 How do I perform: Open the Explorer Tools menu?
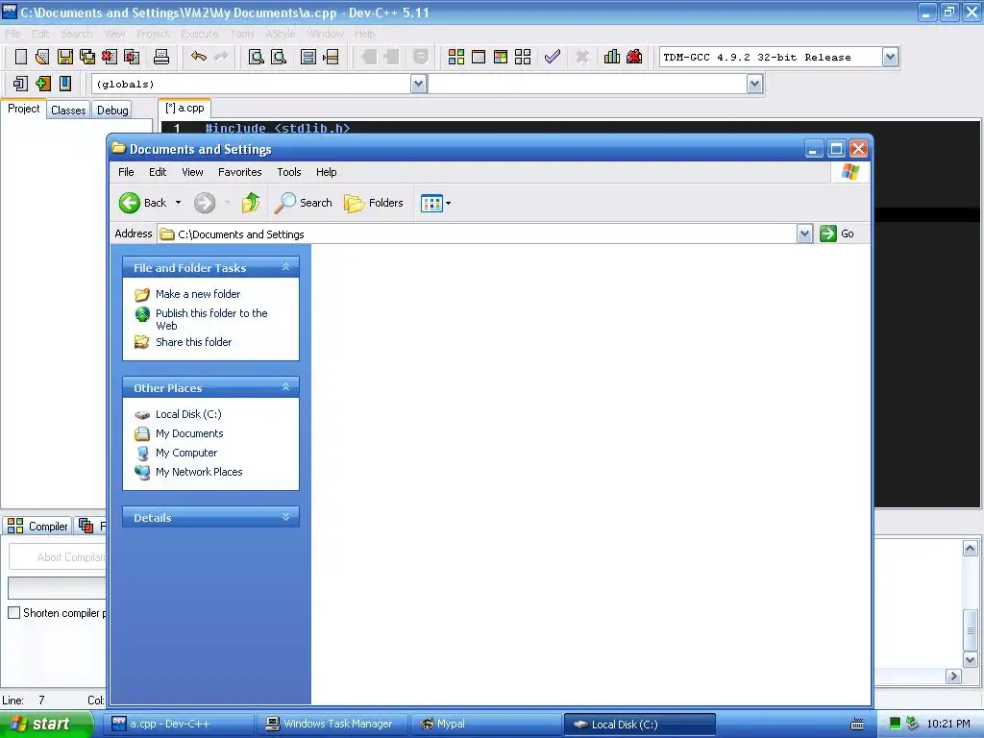pyautogui.click(x=289, y=172)
